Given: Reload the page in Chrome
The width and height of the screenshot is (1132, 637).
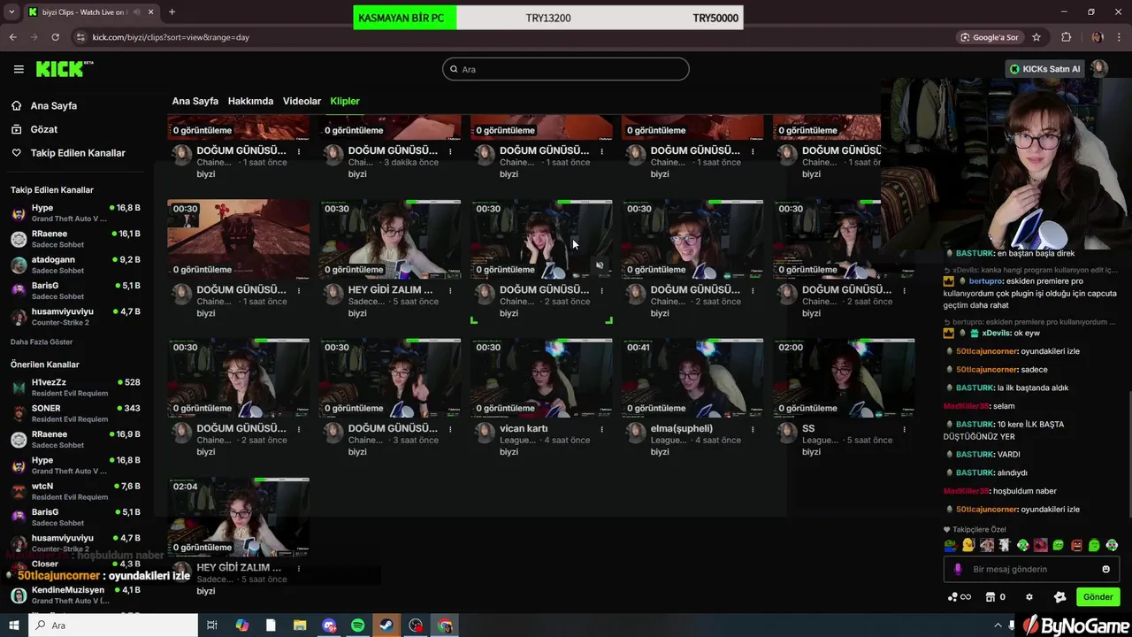Looking at the screenshot, I should (55, 37).
